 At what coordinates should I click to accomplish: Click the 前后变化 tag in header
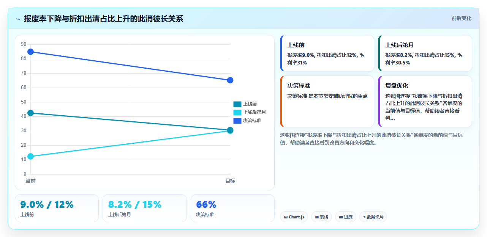[x=461, y=18]
